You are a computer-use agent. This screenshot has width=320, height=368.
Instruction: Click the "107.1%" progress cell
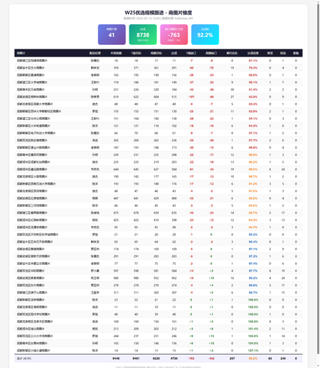[253, 350]
